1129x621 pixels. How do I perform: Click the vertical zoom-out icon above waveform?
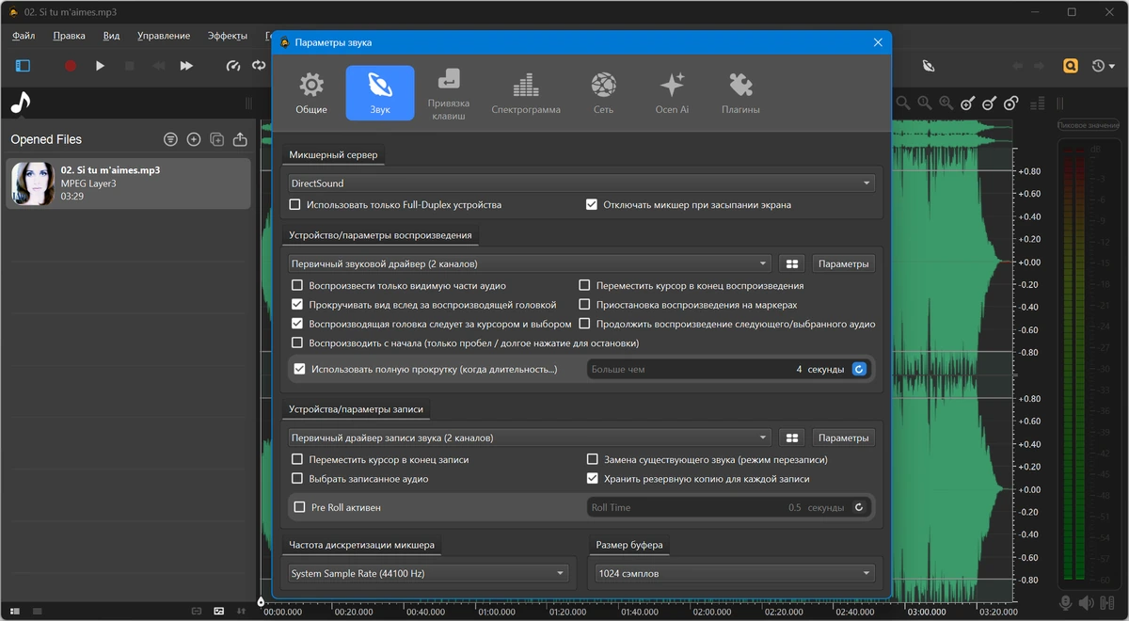tap(990, 103)
